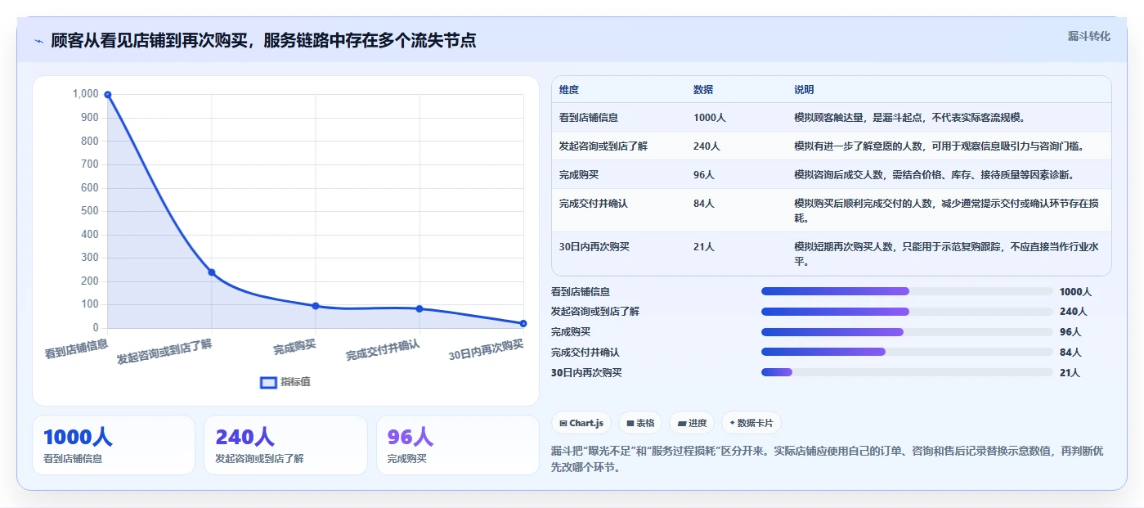Click the Chart.js chip
This screenshot has height=508, width=1144.
point(581,423)
